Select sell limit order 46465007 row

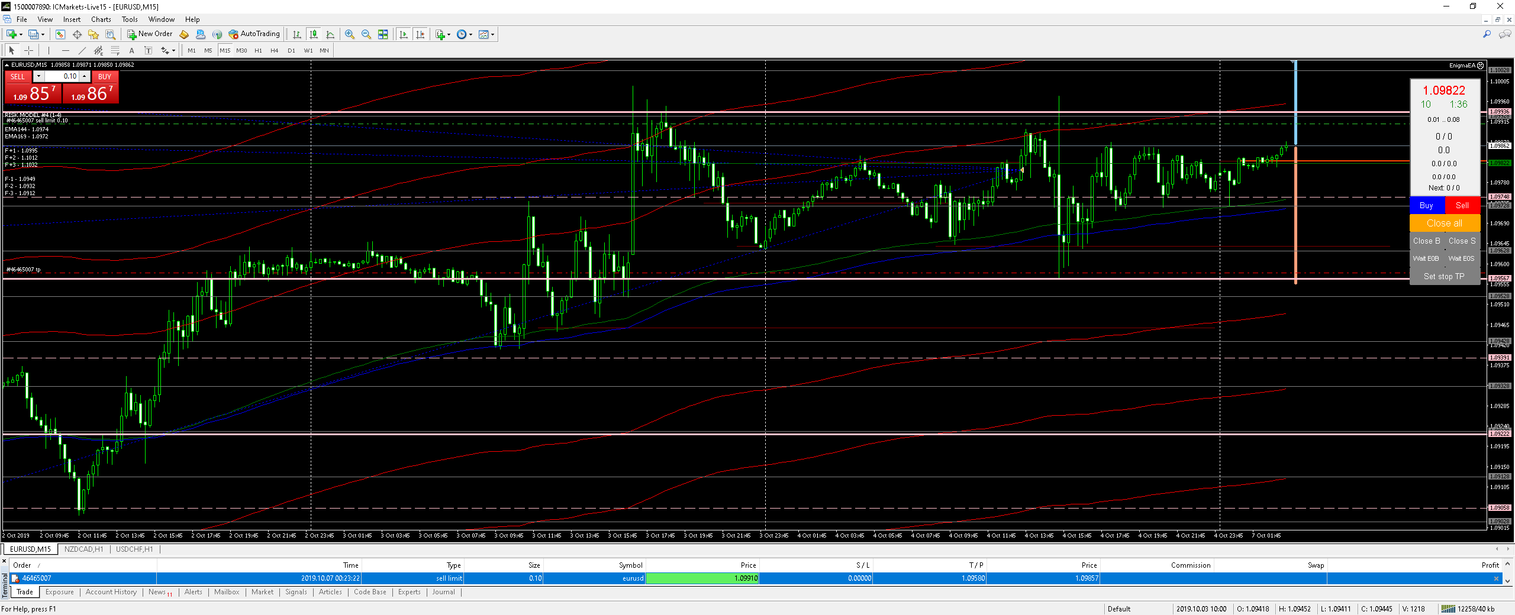[756, 578]
